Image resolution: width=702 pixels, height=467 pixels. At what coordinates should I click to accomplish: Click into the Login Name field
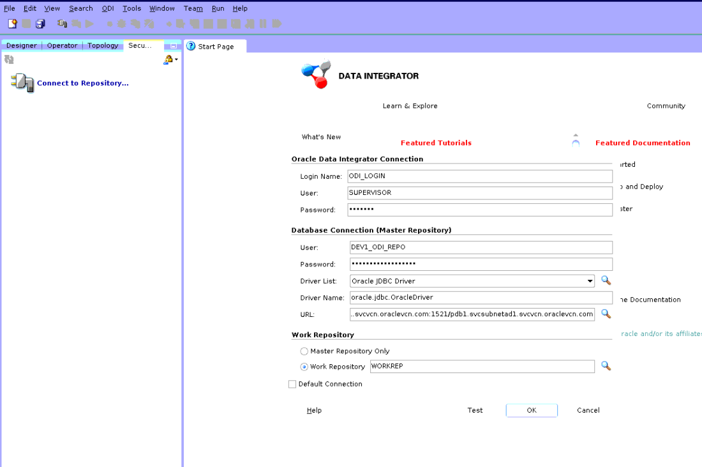pyautogui.click(x=479, y=176)
